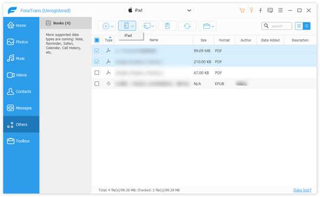Image resolution: width=320 pixels, height=197 pixels.
Task: Click export to PC icon
Action: click(x=147, y=26)
